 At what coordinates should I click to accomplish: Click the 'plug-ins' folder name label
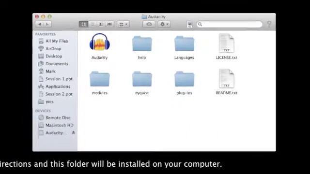point(184,93)
